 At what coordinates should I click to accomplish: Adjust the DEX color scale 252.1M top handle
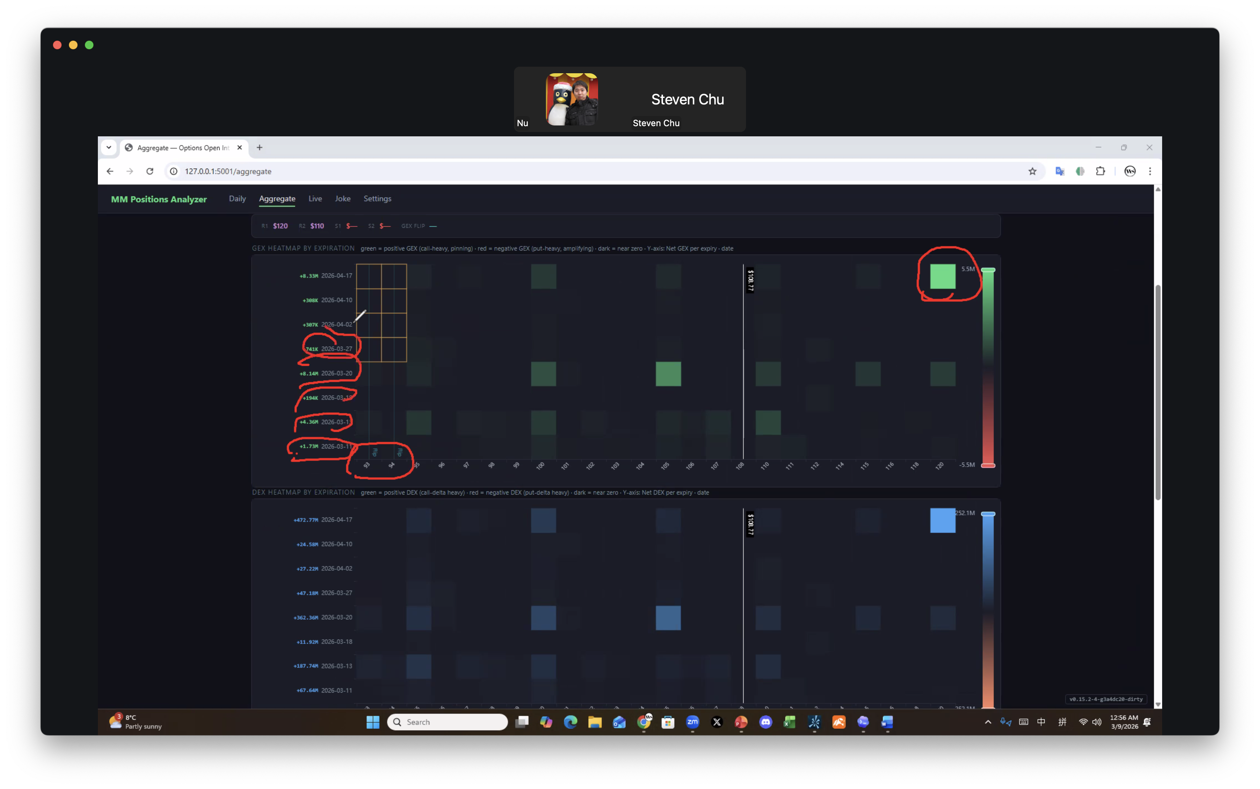pos(988,514)
